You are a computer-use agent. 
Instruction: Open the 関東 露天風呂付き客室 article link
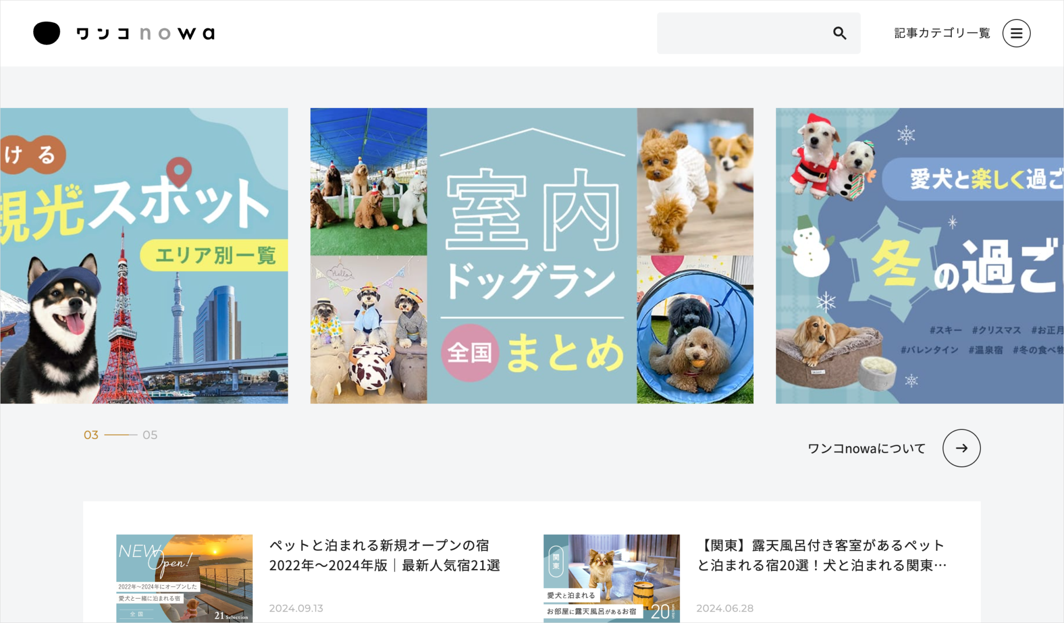[822, 556]
